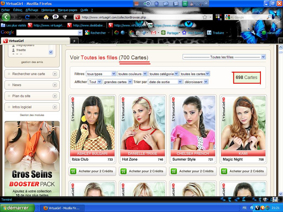This screenshot has width=283, height=212.
Task: Click the Firefox back navigation arrow
Action: pos(6,17)
